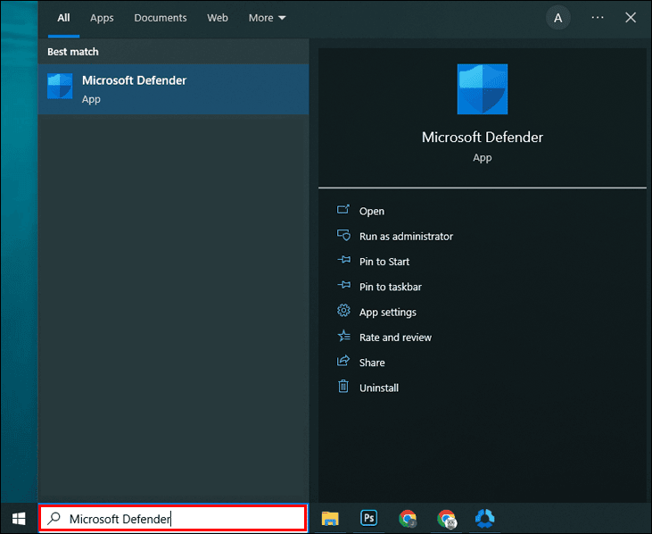Screen dimensions: 652x534
Task: Open the three-dot options menu
Action: click(598, 18)
